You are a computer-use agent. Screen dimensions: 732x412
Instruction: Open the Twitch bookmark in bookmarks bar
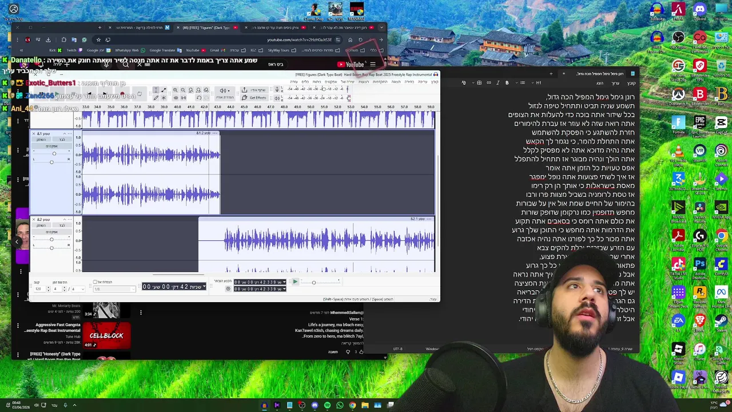tap(74, 50)
